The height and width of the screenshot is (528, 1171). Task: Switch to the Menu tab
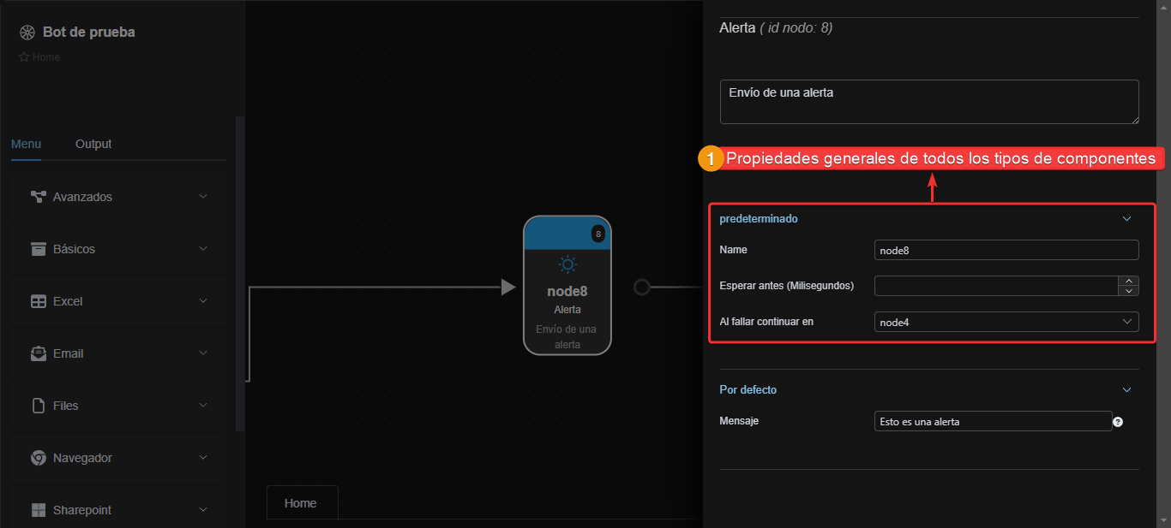[26, 144]
